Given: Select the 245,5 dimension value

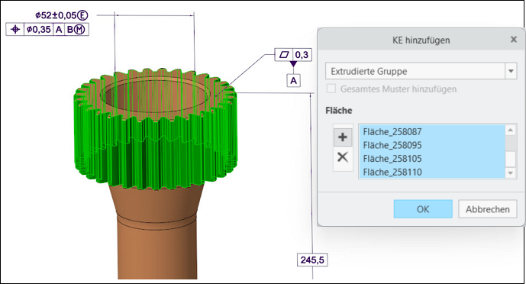Looking at the screenshot, I should click(x=312, y=260).
